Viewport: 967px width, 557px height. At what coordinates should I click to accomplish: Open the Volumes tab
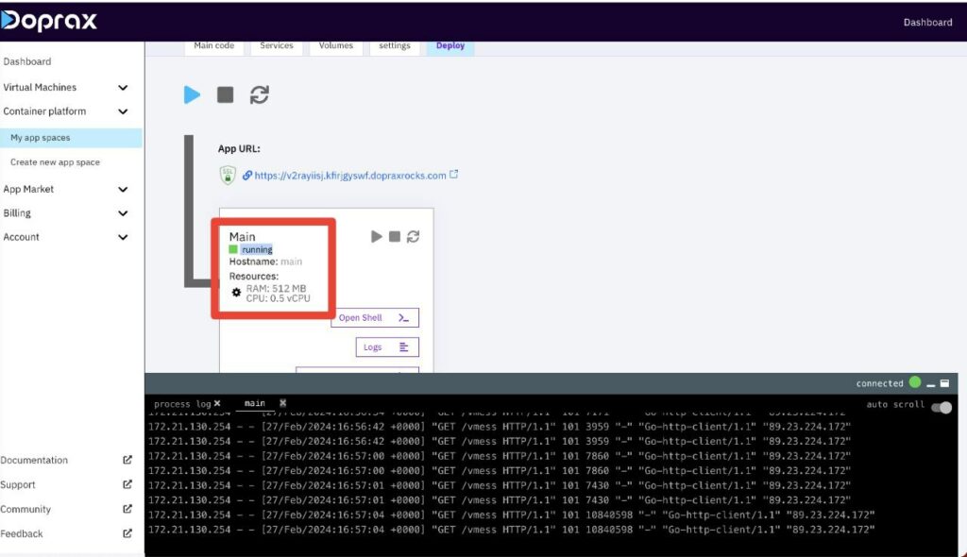coord(336,46)
